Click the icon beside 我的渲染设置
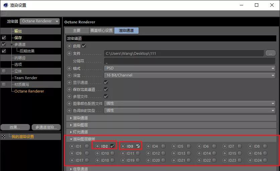This screenshot has width=280, height=171. pos(3,137)
